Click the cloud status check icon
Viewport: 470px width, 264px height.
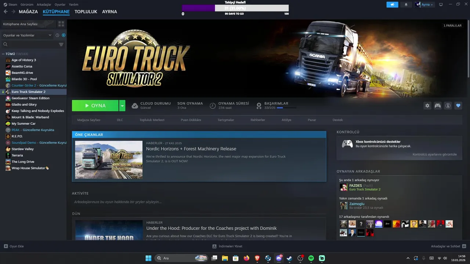pos(135,106)
